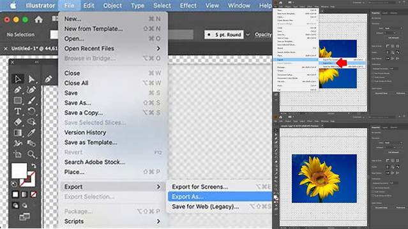Select the Rotate tool
Image resolution: width=408 pixels, height=229 pixels.
[x=31, y=111]
